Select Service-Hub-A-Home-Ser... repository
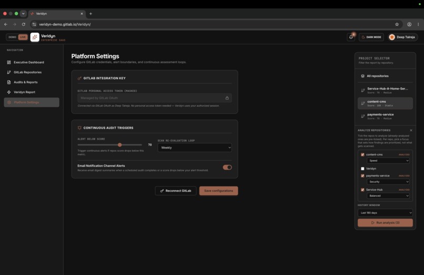 point(385,90)
